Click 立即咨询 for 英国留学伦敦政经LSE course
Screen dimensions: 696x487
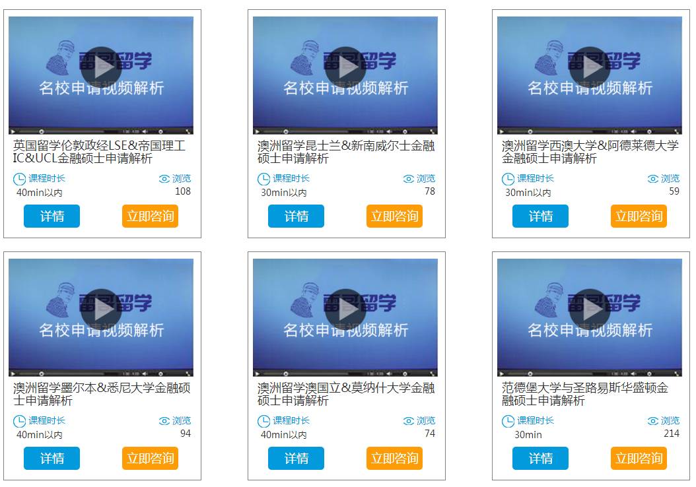[150, 216]
